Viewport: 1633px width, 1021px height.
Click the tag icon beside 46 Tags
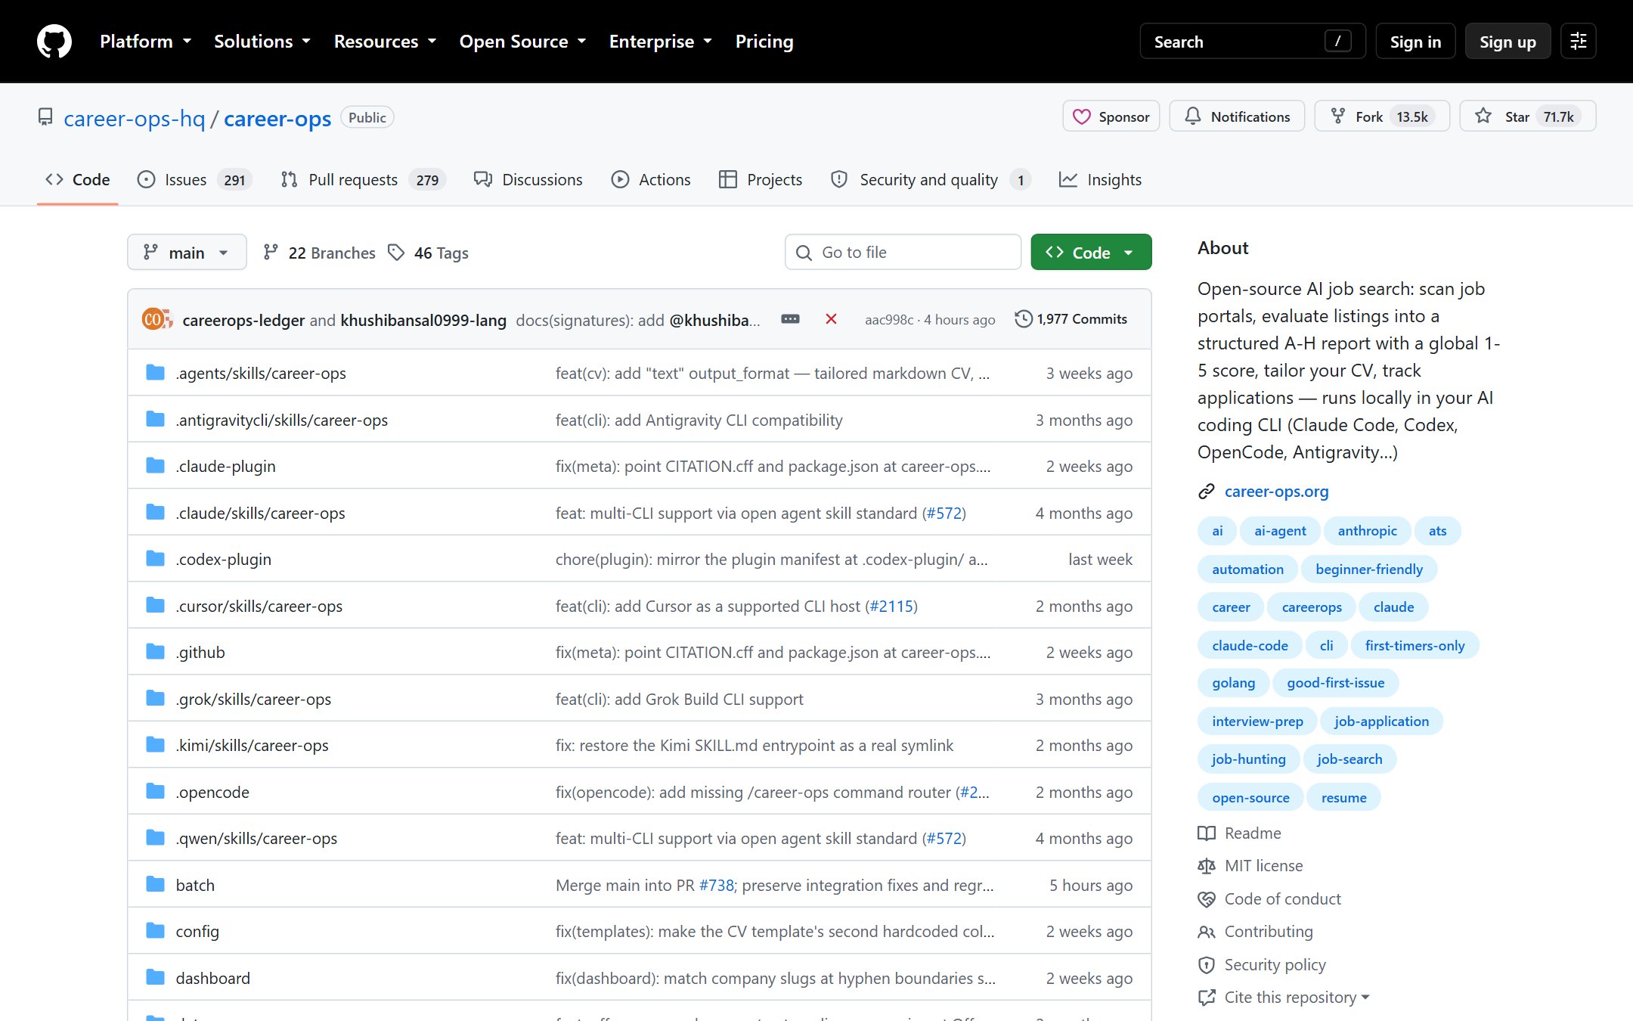pyautogui.click(x=396, y=253)
